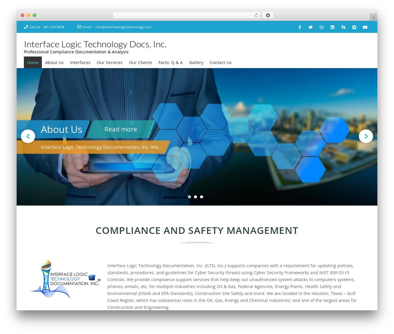Open the About Us menu item

(x=54, y=63)
